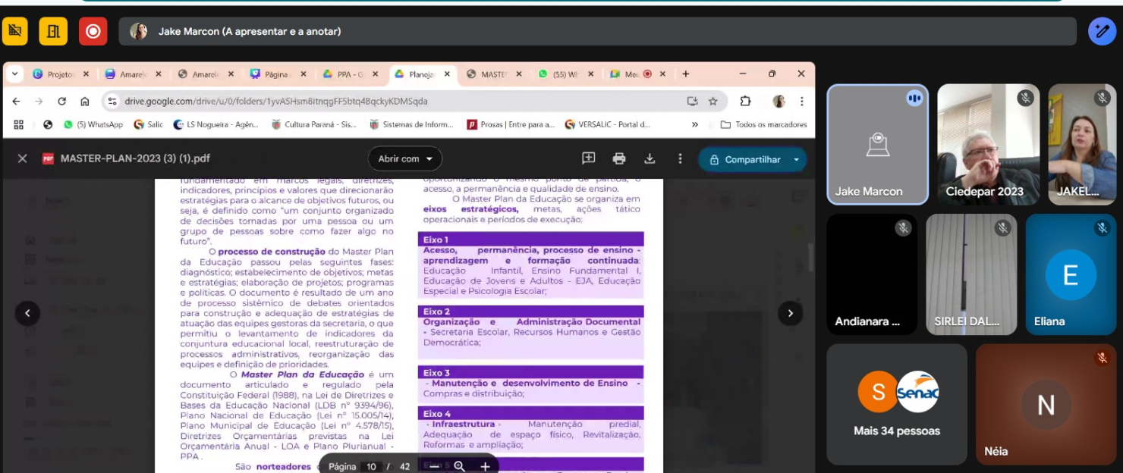Click the MASTER-PLAN-2023 (3) (1).pdf file name
This screenshot has height=473, width=1123.
(135, 158)
